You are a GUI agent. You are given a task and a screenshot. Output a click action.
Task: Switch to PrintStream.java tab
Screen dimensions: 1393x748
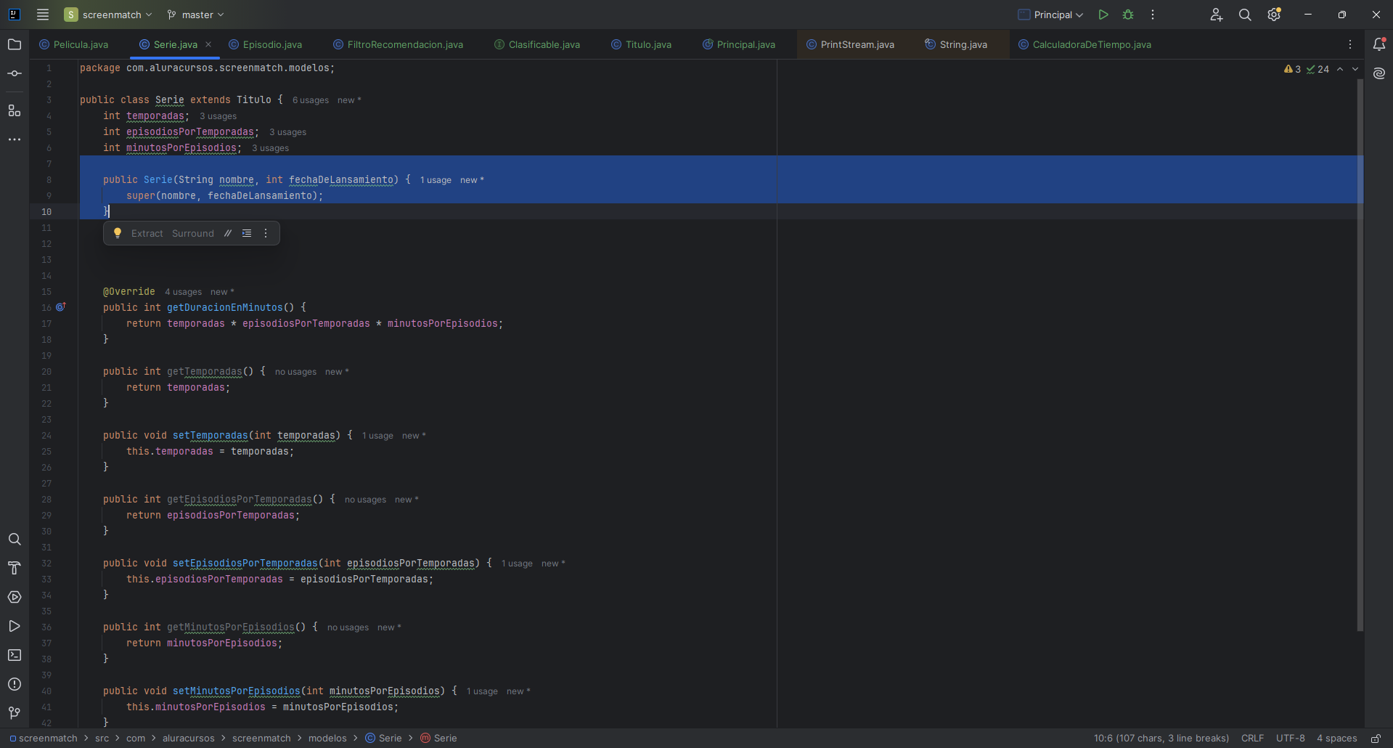[x=850, y=44]
